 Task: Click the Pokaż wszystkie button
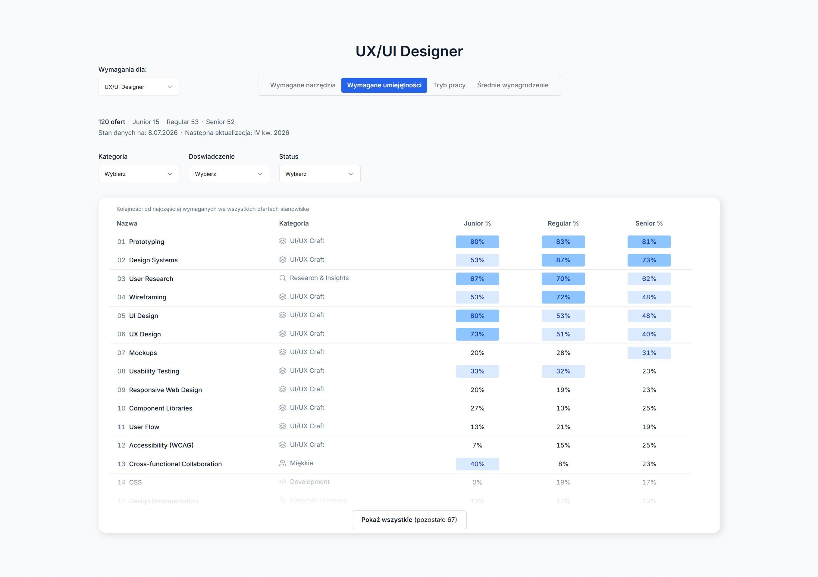tap(409, 520)
